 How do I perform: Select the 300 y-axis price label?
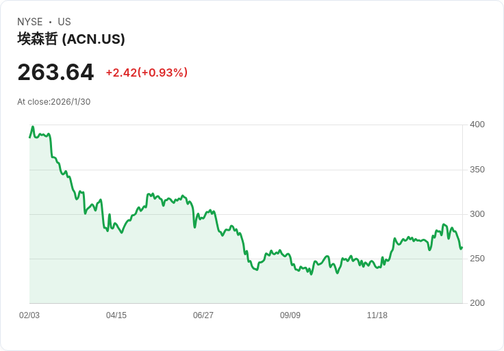[x=477, y=214]
